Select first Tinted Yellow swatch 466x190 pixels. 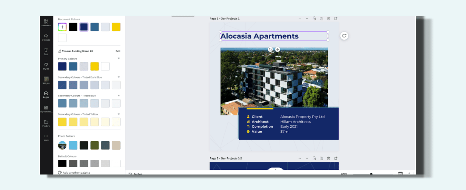click(x=62, y=122)
